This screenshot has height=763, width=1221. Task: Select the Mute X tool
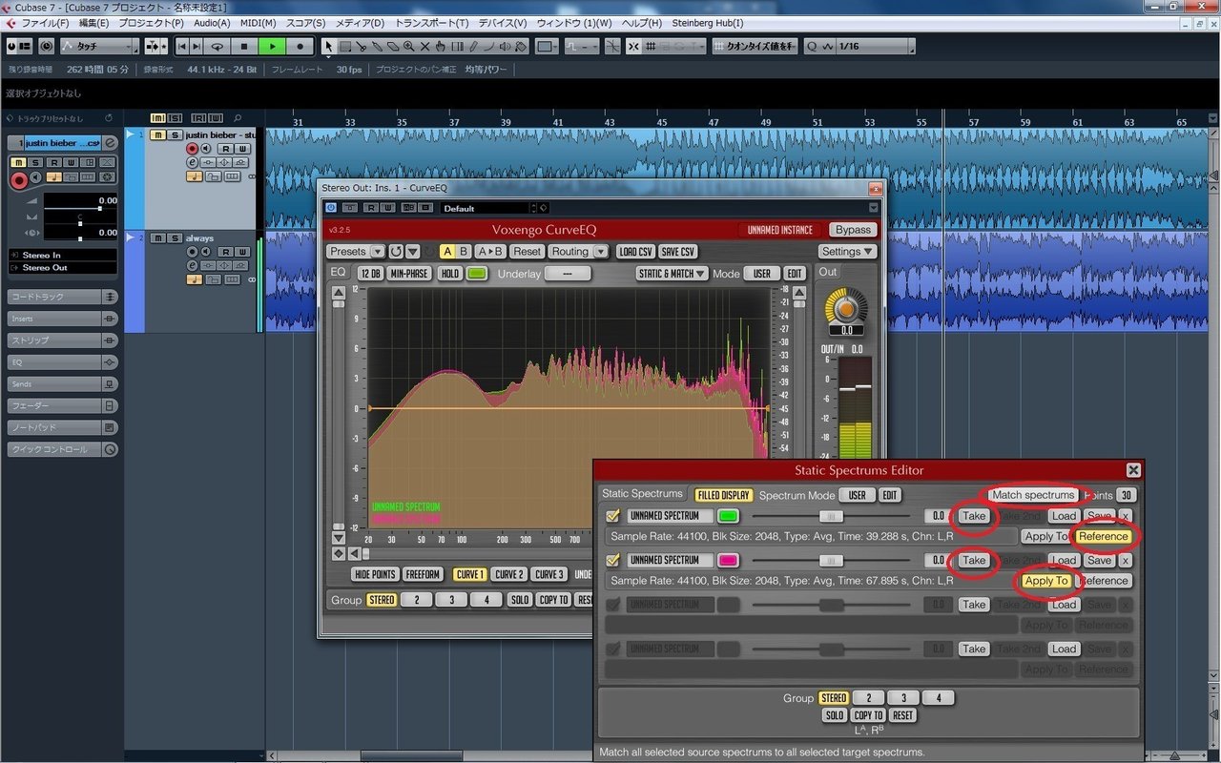(x=424, y=46)
